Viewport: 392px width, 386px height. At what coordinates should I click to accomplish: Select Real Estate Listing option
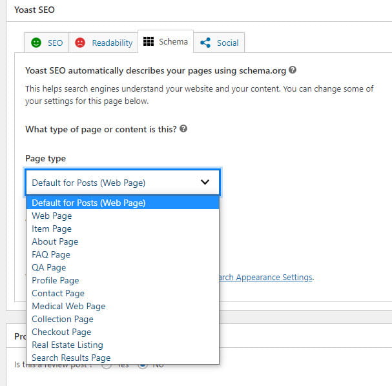coord(123,345)
